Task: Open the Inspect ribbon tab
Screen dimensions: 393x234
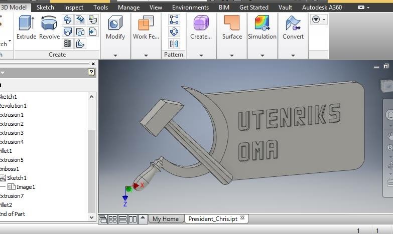Action: tap(73, 8)
